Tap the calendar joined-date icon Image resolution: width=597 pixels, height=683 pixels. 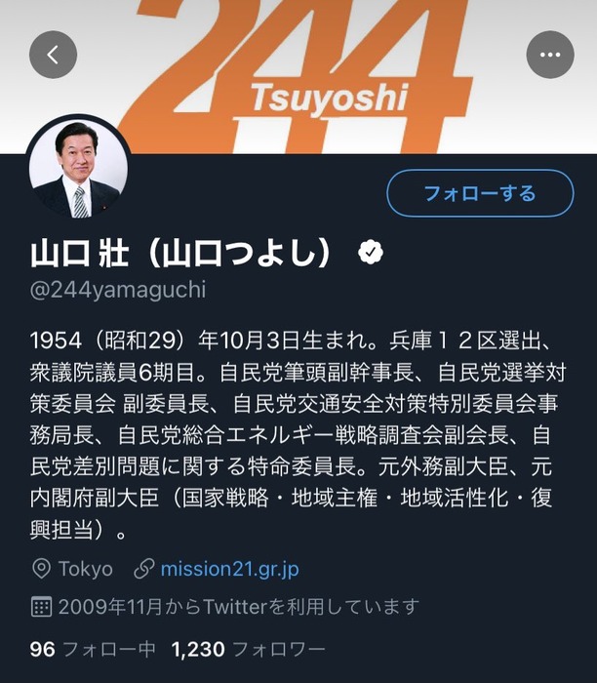click(41, 607)
